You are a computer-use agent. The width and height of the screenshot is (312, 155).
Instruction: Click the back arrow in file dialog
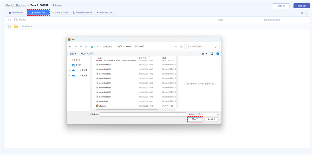pyautogui.click(x=70, y=47)
